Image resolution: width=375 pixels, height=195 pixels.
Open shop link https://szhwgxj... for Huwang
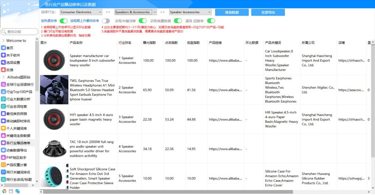pyautogui.click(x=351, y=179)
